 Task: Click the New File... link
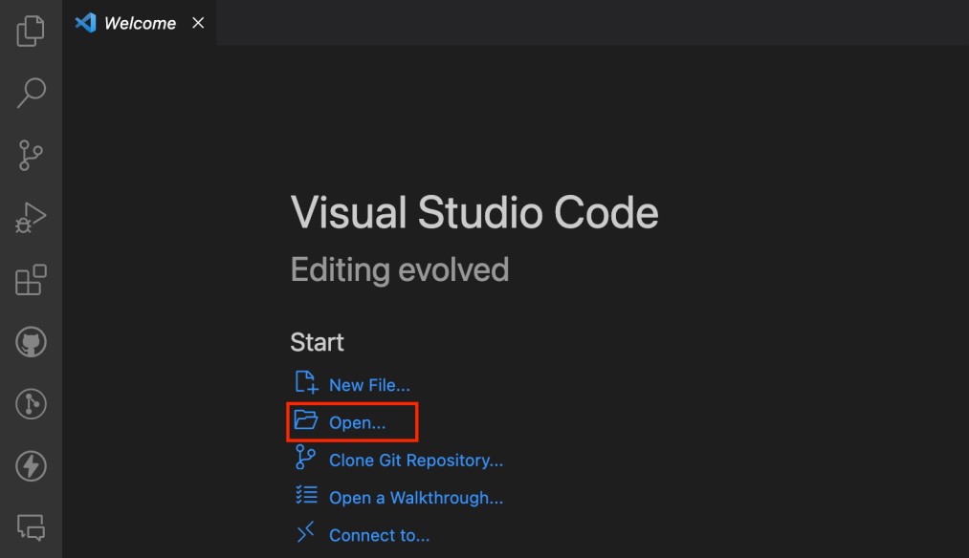pos(369,385)
